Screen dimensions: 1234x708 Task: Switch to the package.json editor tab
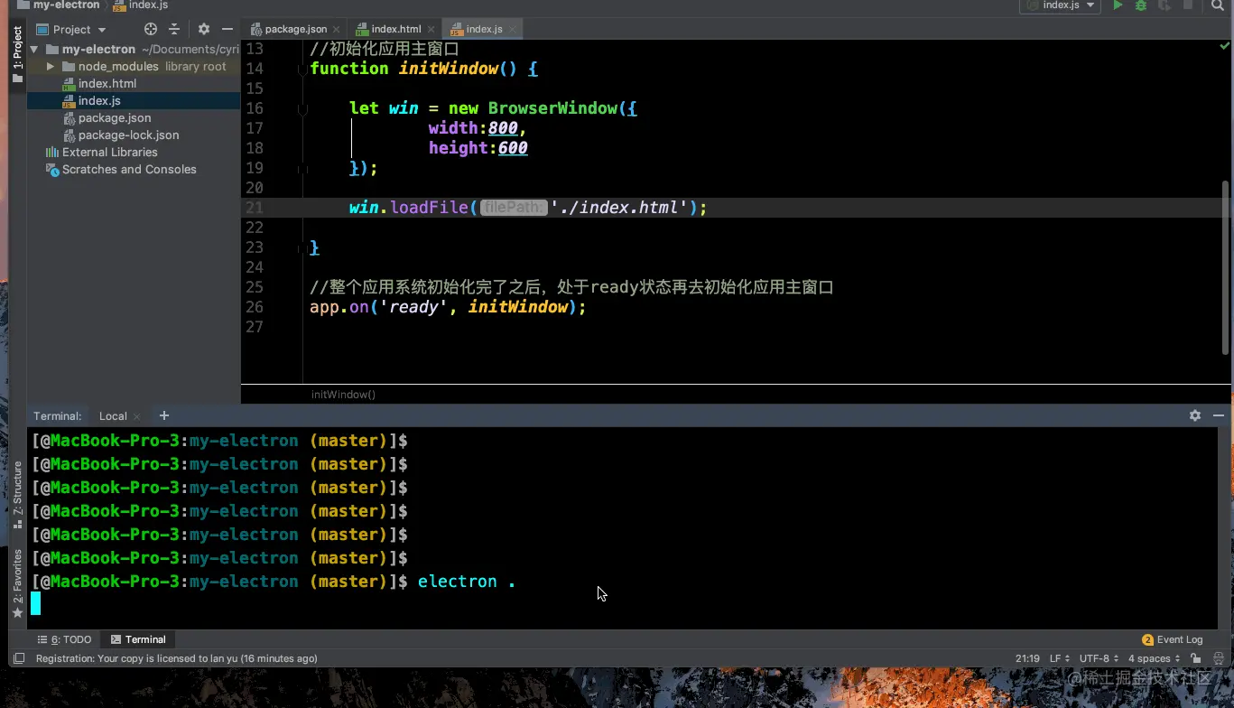pos(295,29)
